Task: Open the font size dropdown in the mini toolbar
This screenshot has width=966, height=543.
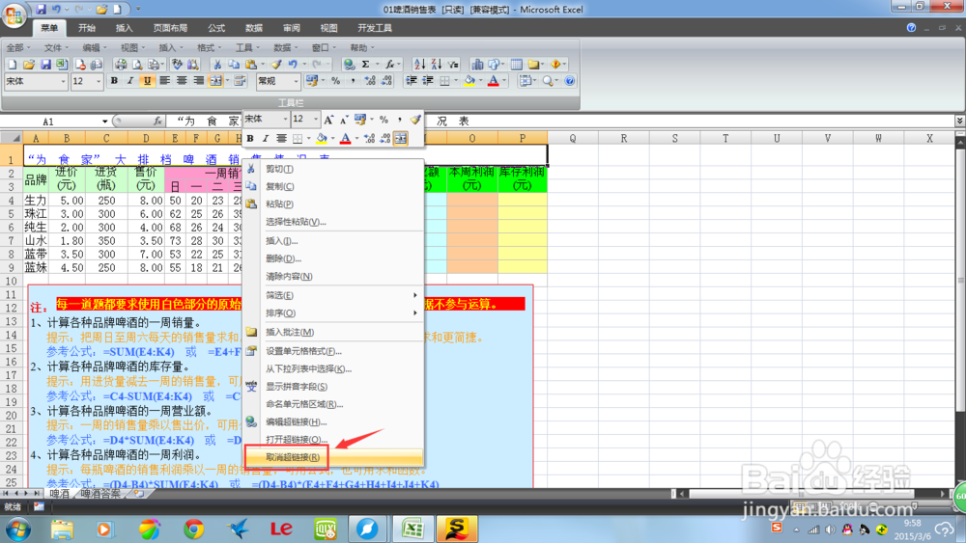Action: (316, 120)
